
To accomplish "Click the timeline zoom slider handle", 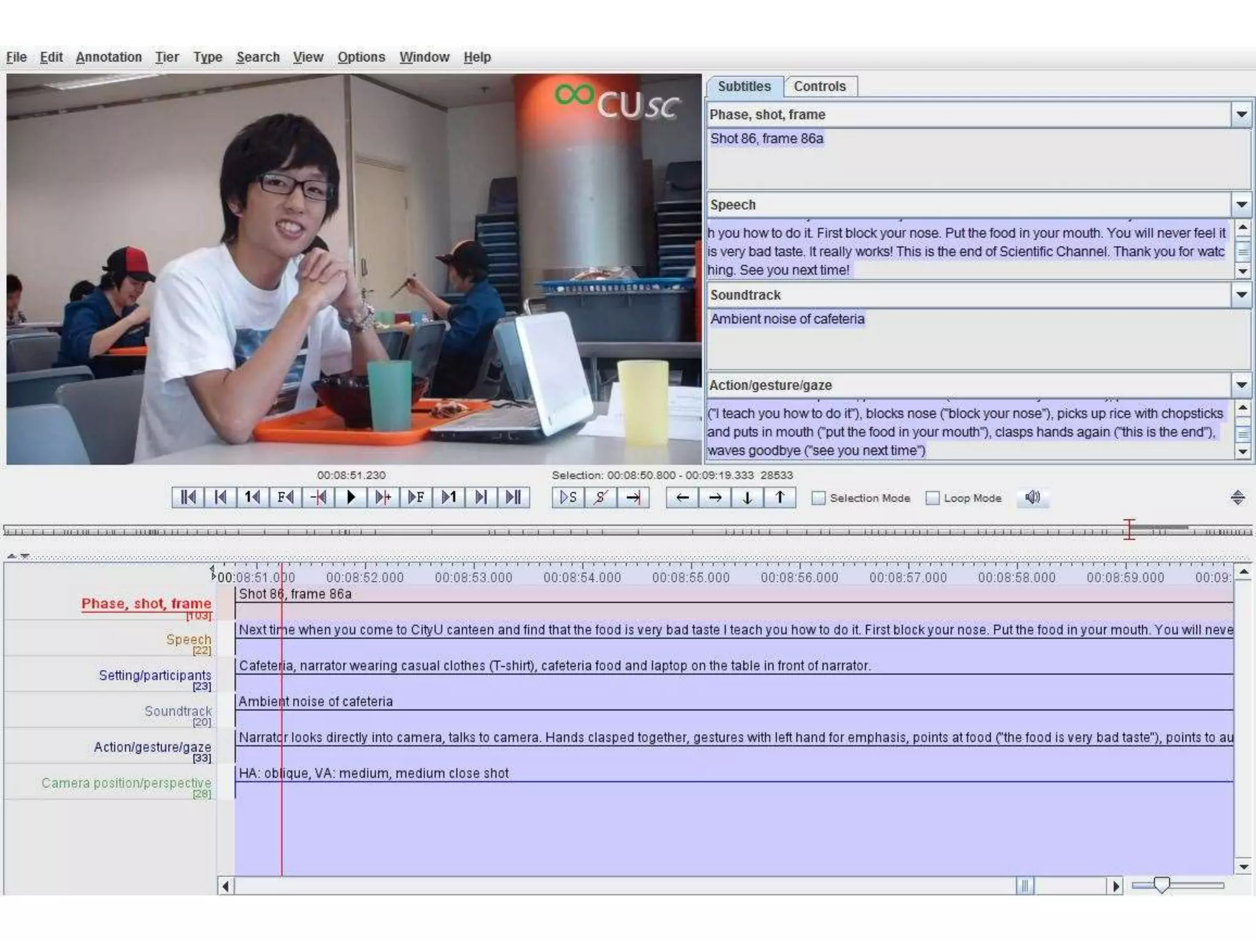I will click(x=1161, y=885).
